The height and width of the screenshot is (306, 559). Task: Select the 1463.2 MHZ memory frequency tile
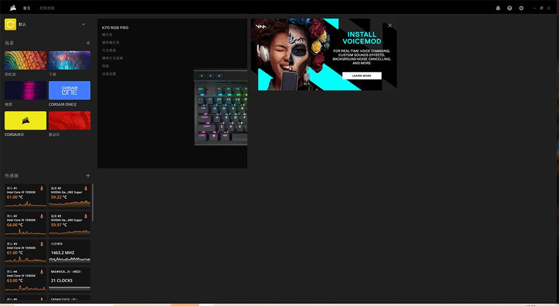coord(70,251)
